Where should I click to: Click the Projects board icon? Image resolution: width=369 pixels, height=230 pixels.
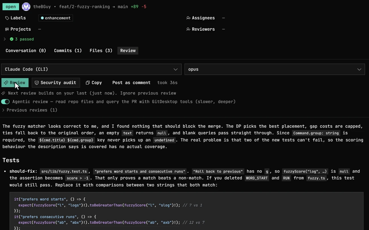[x=7, y=29]
